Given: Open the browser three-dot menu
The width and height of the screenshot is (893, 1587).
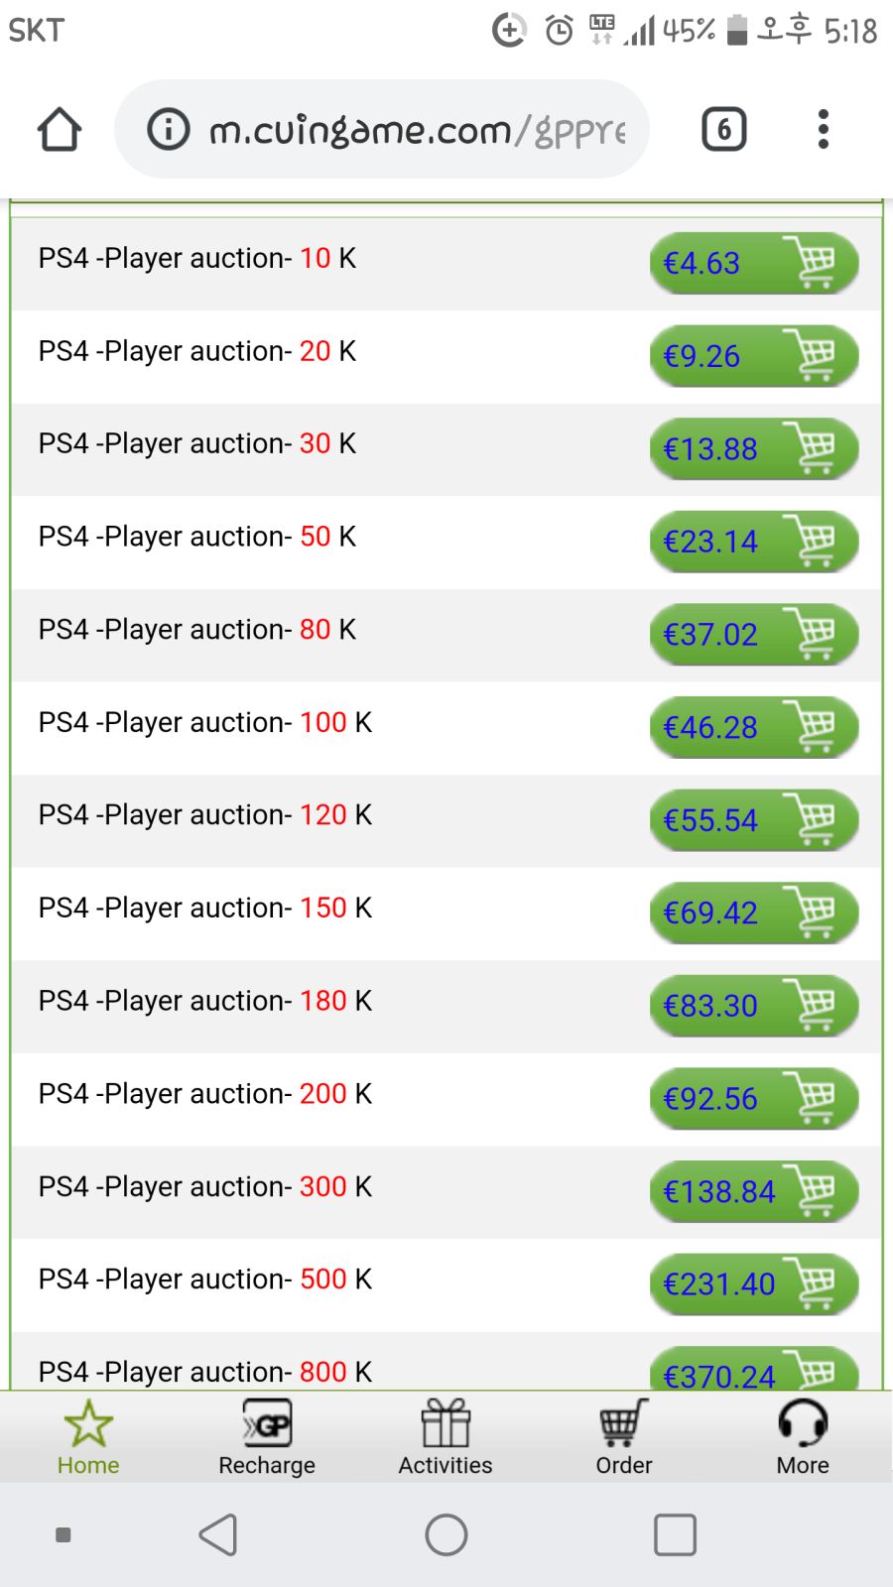Looking at the screenshot, I should click(x=823, y=129).
